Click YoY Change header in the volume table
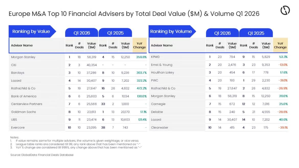 point(280,45)
